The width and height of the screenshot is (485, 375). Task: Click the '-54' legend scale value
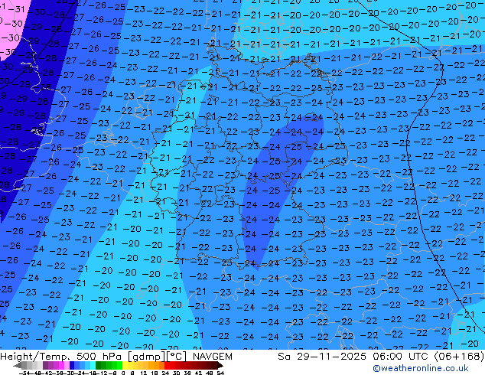[x=26, y=373]
